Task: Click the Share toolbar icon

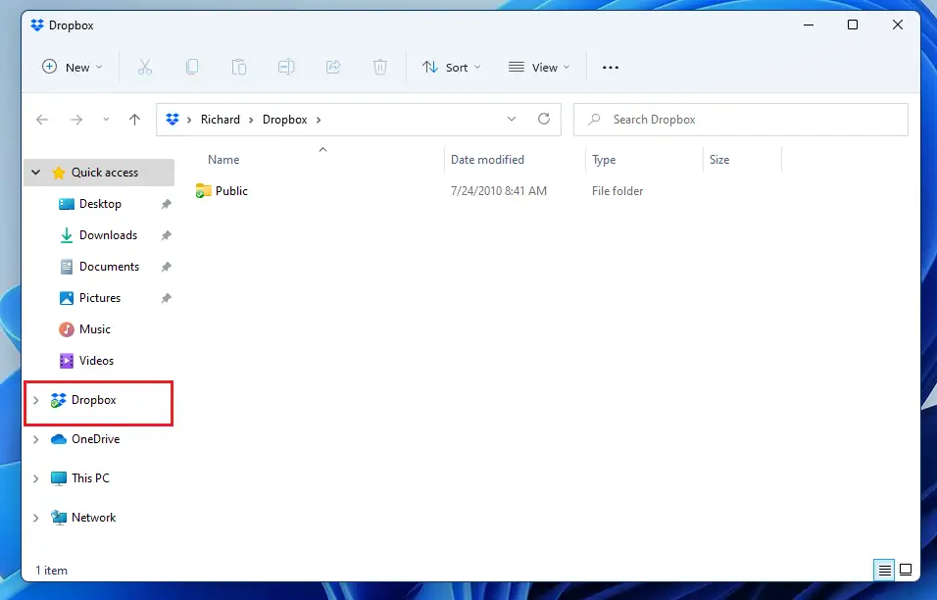Action: tap(333, 67)
